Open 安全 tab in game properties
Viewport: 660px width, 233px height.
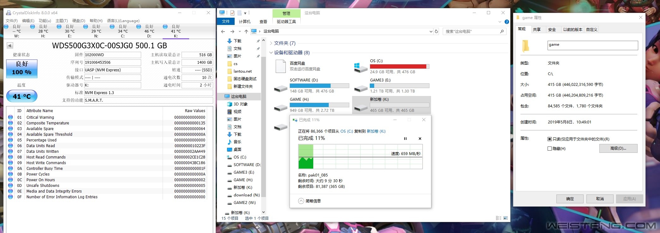552,30
